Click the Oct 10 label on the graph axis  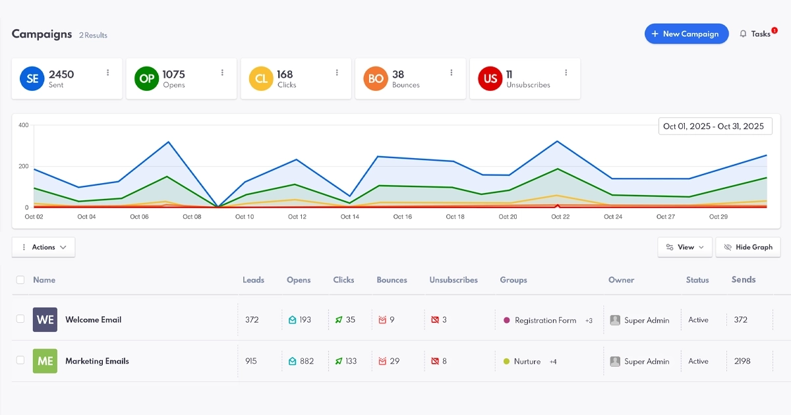click(245, 217)
